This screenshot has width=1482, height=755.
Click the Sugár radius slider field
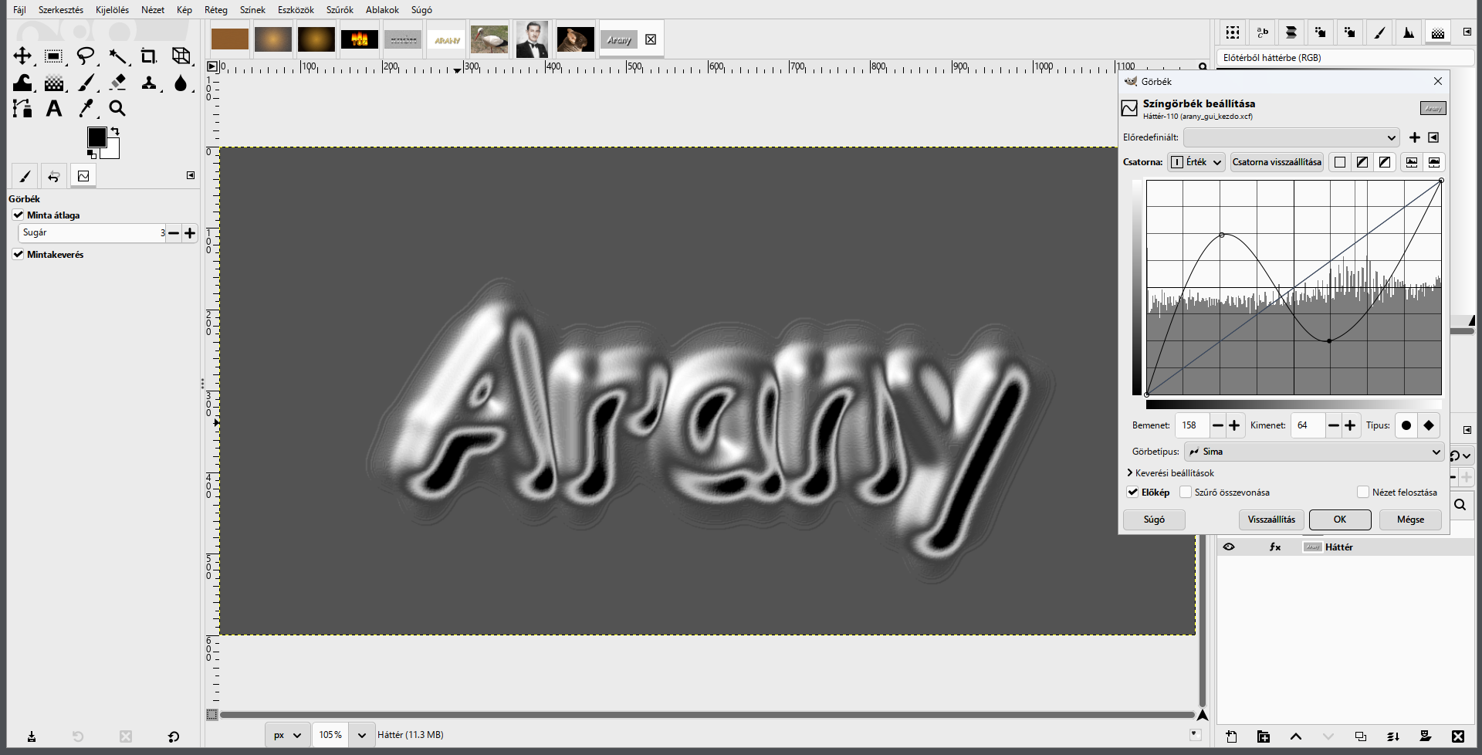tap(91, 232)
